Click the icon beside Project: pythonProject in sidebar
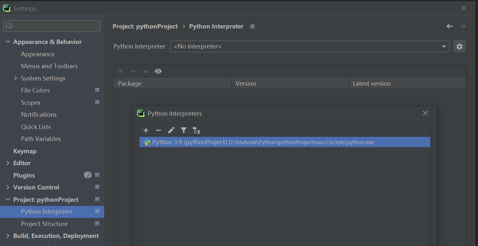Image resolution: width=478 pixels, height=246 pixels. point(97,199)
